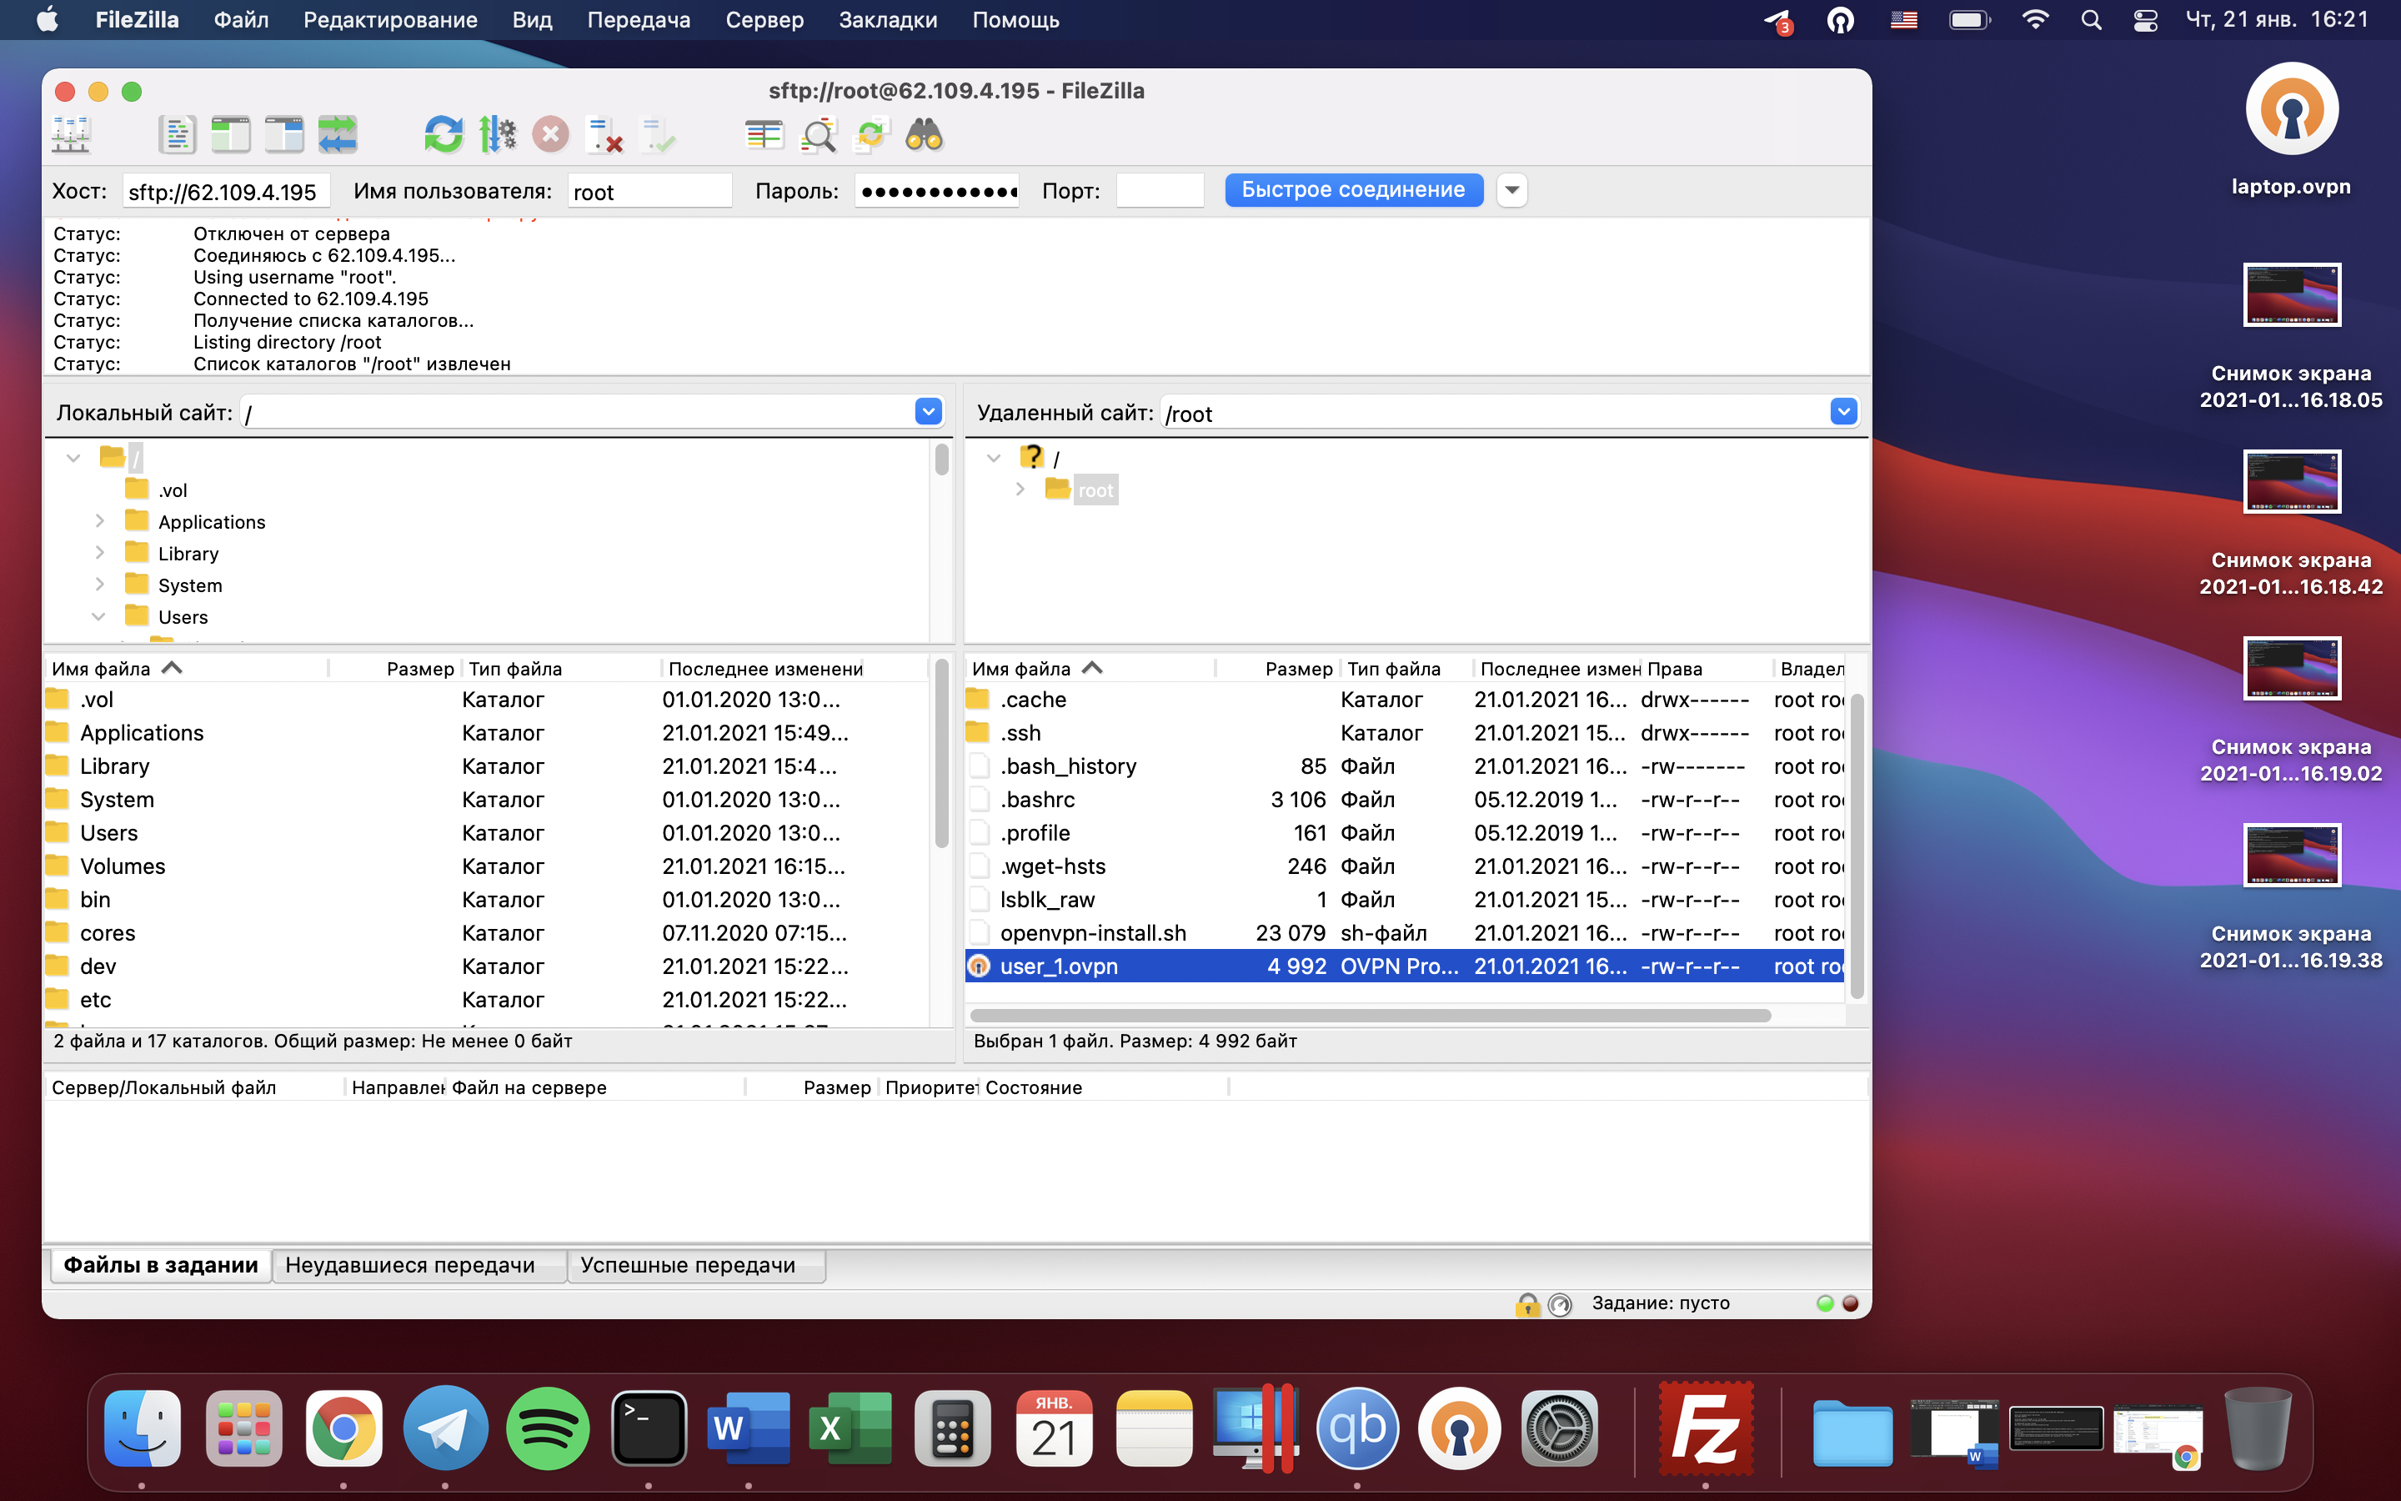Open quickconnect history dropdown arrow
Image resolution: width=2401 pixels, height=1501 pixels.
[1511, 189]
